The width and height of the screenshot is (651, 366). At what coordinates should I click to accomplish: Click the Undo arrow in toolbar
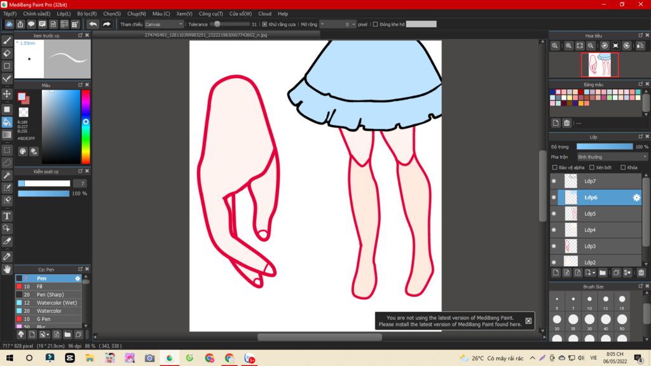point(93,24)
